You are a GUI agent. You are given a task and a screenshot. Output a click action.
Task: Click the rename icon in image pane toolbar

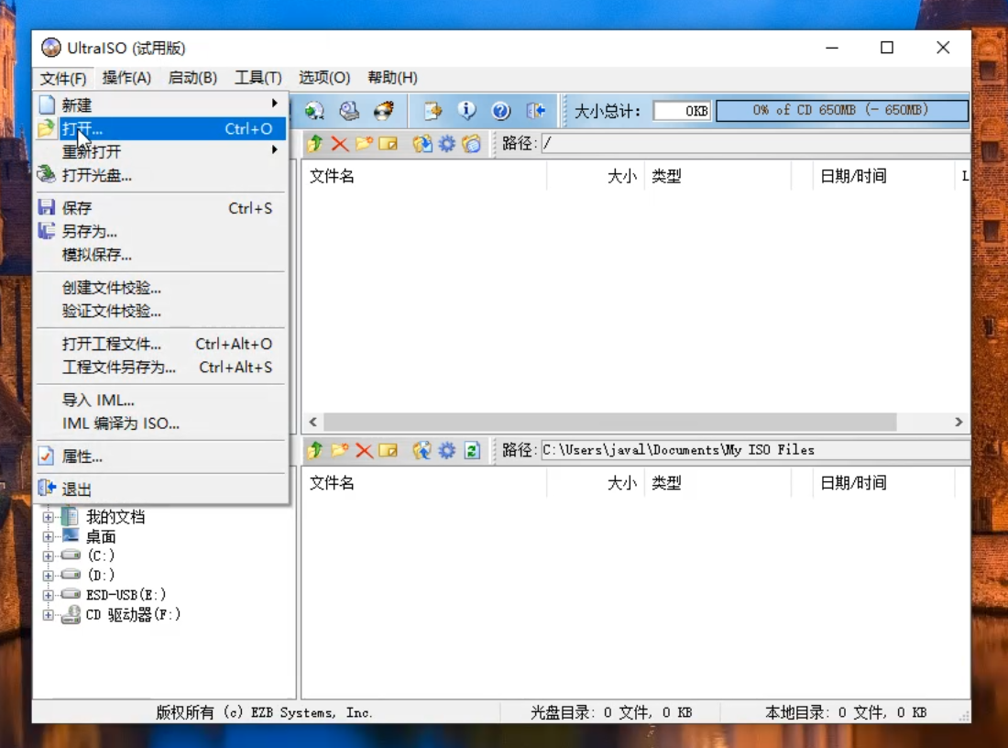click(389, 143)
